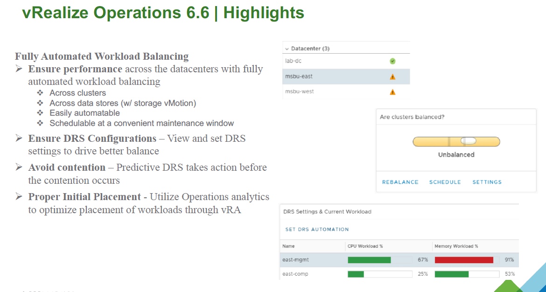Click the warning triangle next to msbu-west
This screenshot has height=292, width=546.
(x=392, y=92)
